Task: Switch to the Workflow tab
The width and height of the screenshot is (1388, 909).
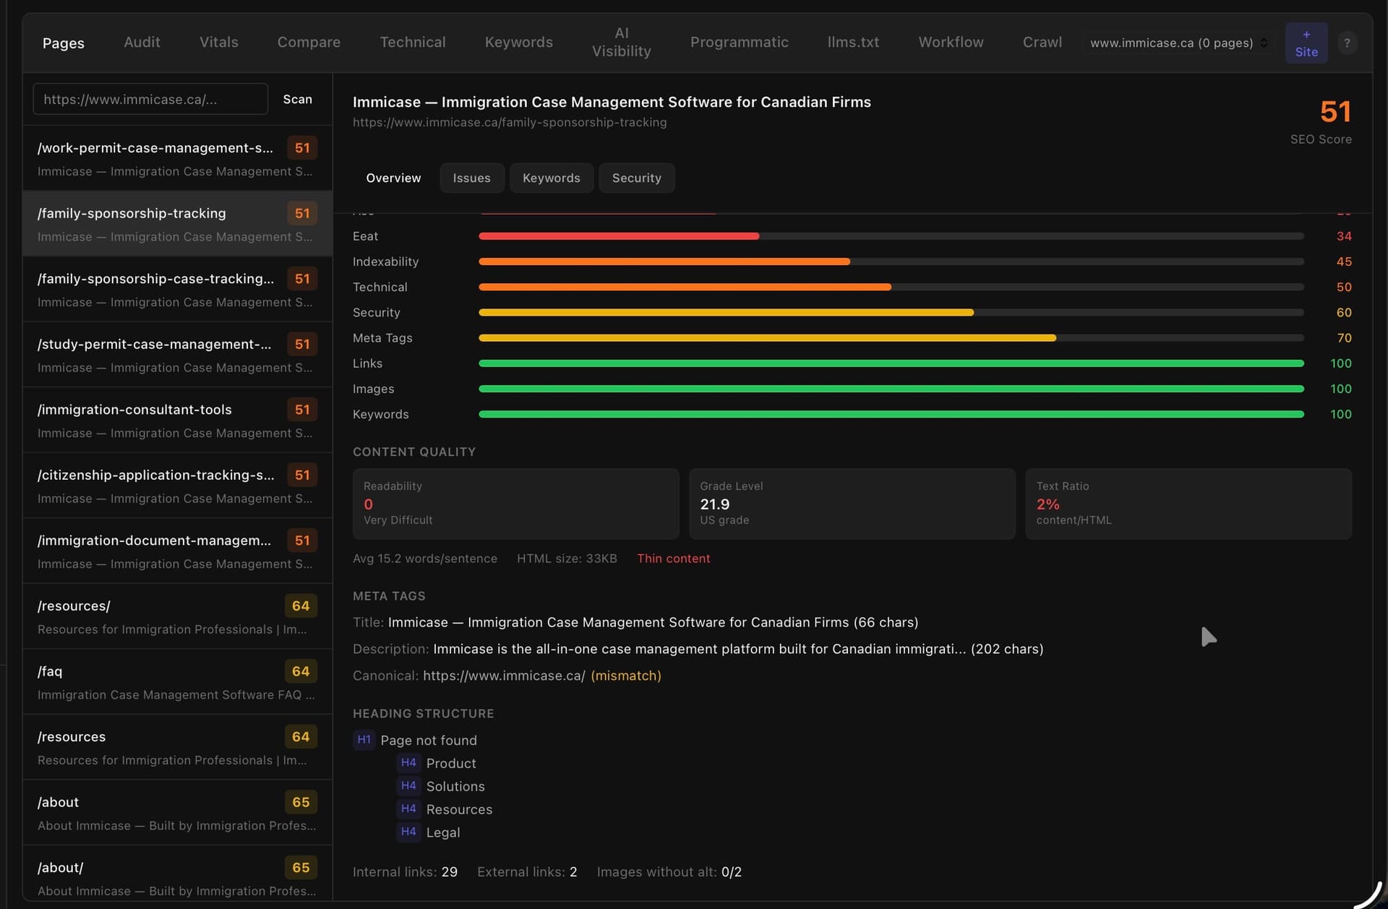Action: coord(951,42)
